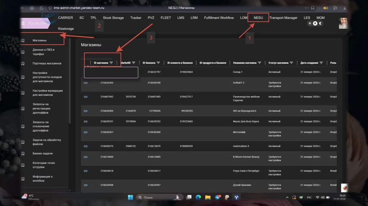
Task: Open link icon in Мотолайф row
Action: pos(86,132)
